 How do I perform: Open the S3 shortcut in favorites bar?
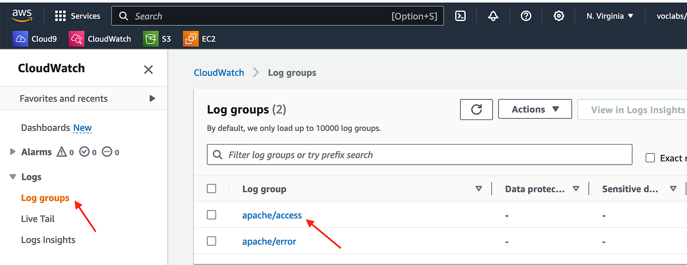(157, 39)
